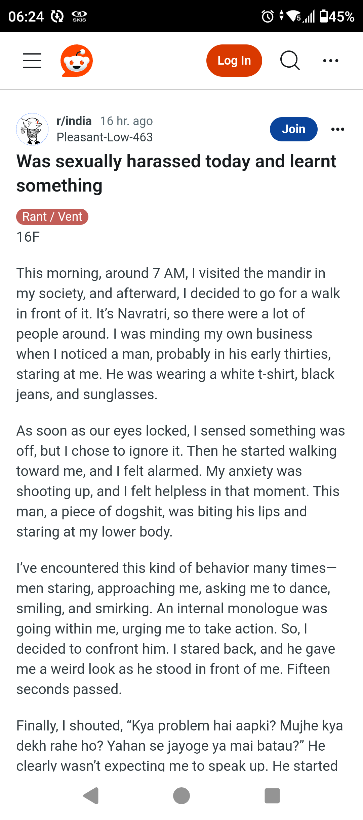This screenshot has height=820, width=363.
Task: Tap the SKIS notification icon
Action: [79, 16]
